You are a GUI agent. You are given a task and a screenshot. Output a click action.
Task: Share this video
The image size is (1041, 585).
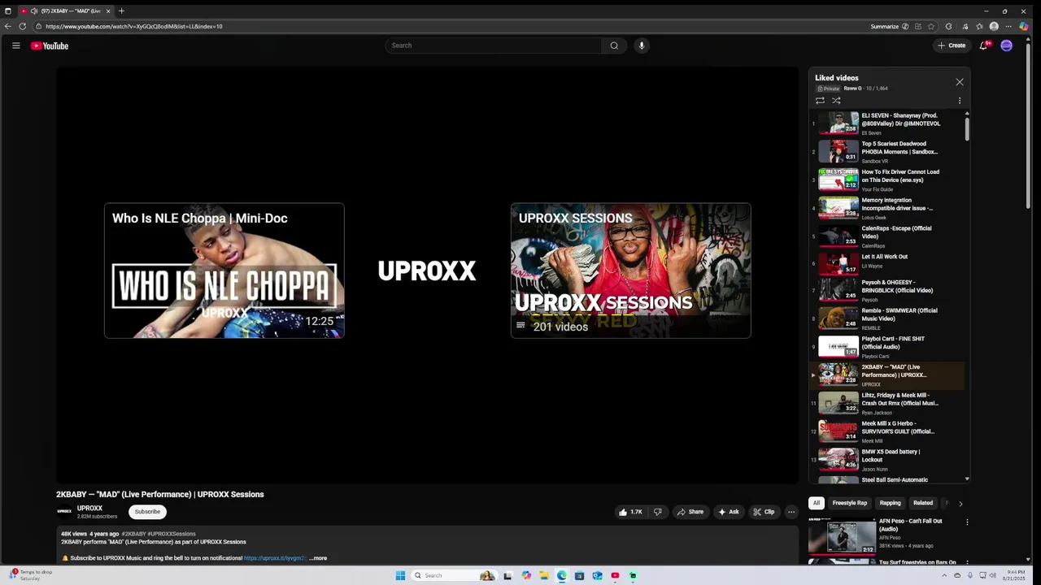tap(690, 512)
